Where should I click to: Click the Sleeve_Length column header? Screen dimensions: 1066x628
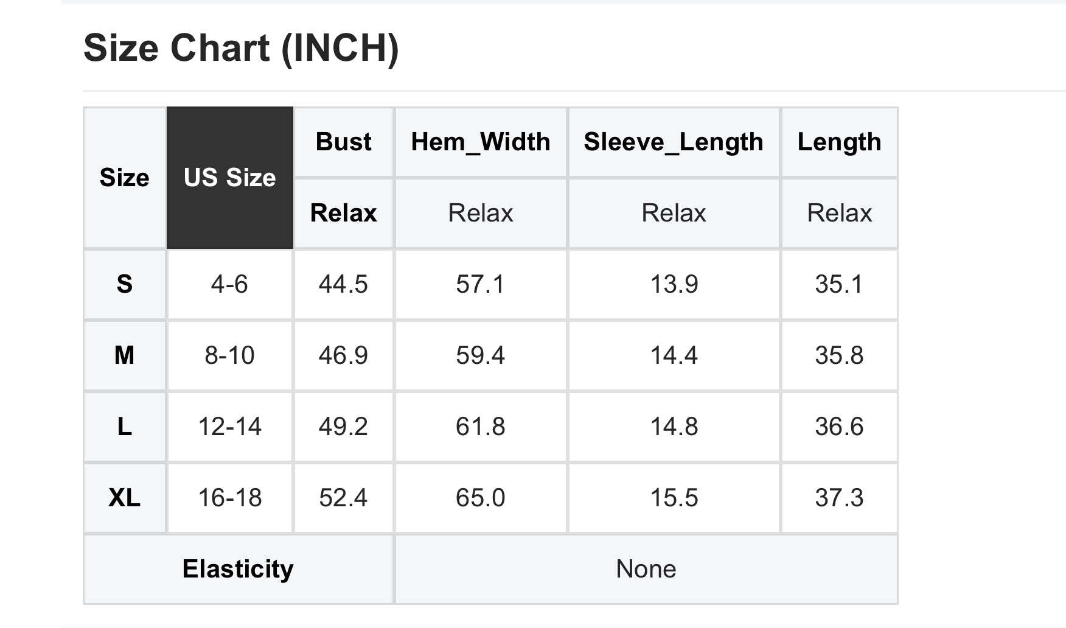[674, 142]
